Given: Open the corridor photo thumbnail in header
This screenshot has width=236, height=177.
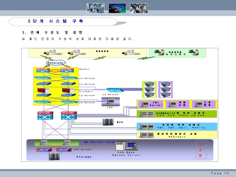Looking at the screenshot, I should [x=95, y=8].
